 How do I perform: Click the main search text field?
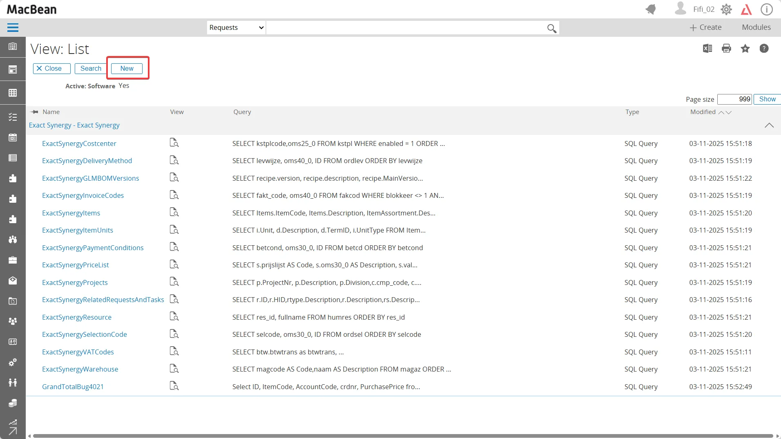click(x=406, y=27)
